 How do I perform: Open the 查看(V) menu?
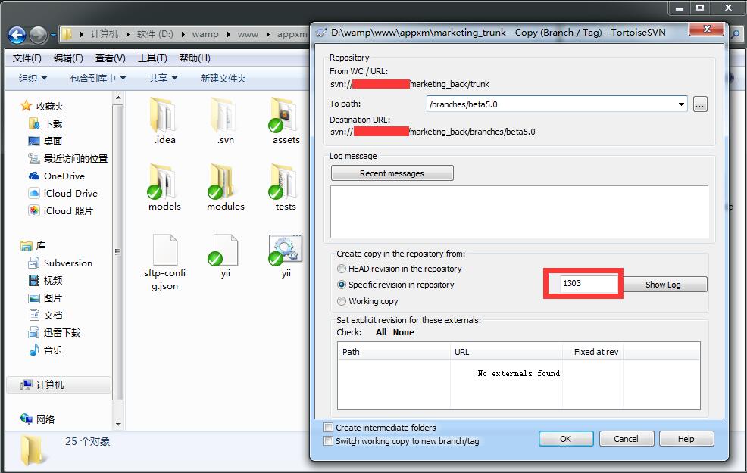coord(111,58)
